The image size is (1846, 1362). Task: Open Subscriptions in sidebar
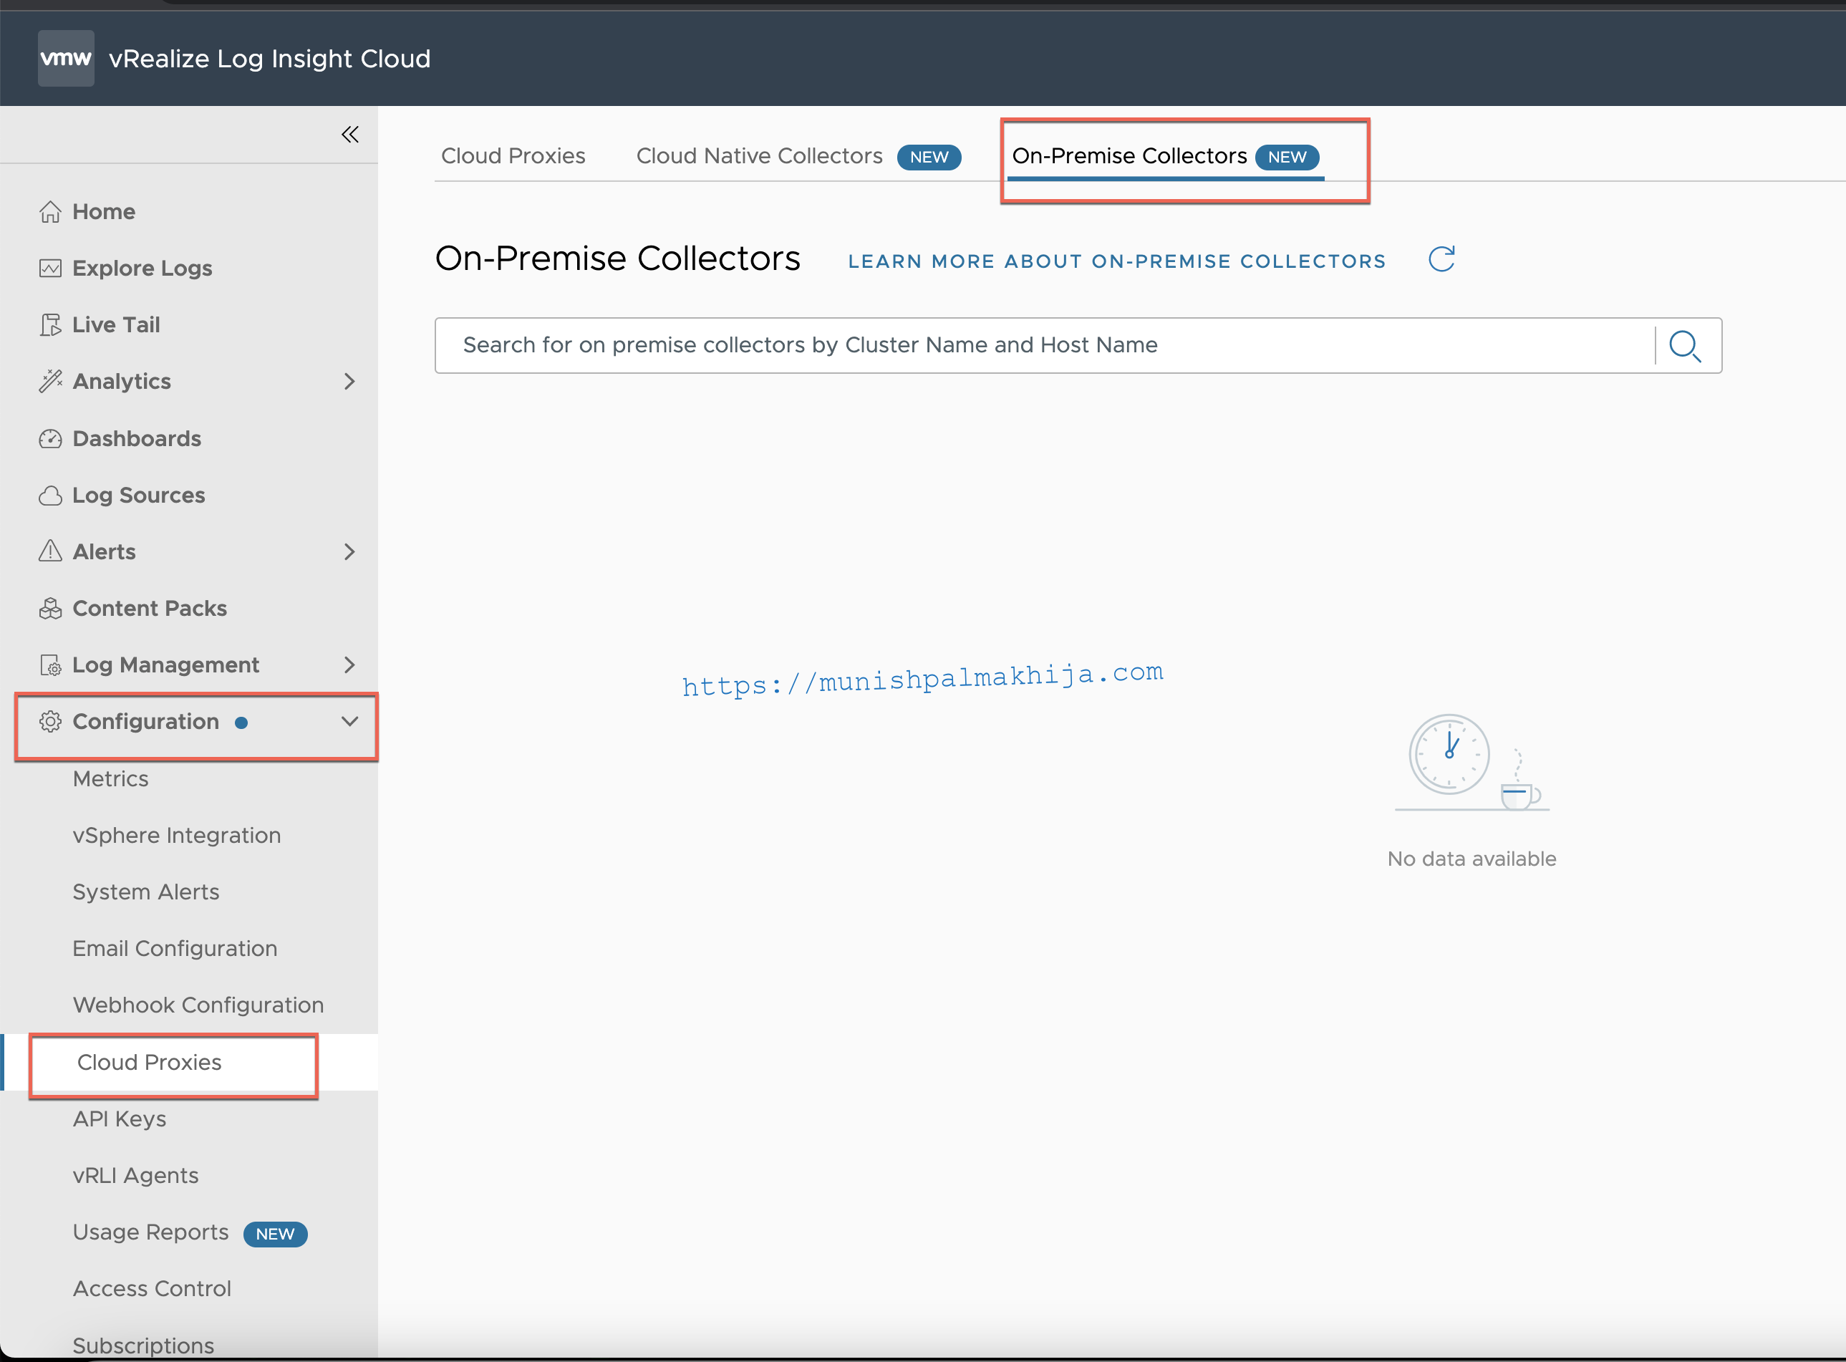[143, 1346]
